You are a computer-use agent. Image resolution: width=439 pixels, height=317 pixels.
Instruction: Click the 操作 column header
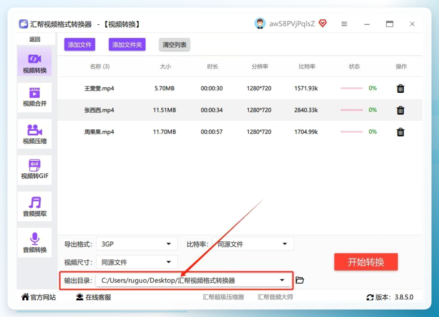pyautogui.click(x=401, y=66)
